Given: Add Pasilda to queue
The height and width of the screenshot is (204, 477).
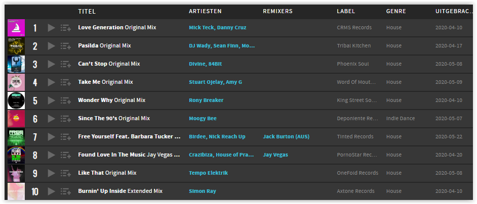Looking at the screenshot, I should tap(66, 46).
